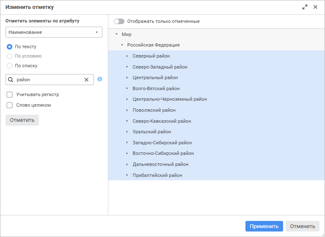The image size is (325, 237).
Task: Click the magnifier search icon
Action: [x=11, y=80]
